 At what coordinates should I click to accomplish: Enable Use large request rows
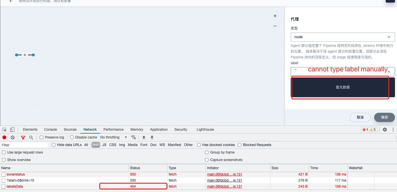coord(4,152)
